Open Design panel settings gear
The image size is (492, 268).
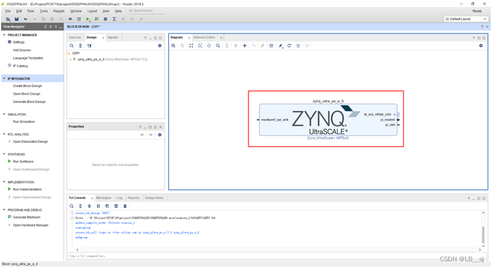click(x=160, y=45)
